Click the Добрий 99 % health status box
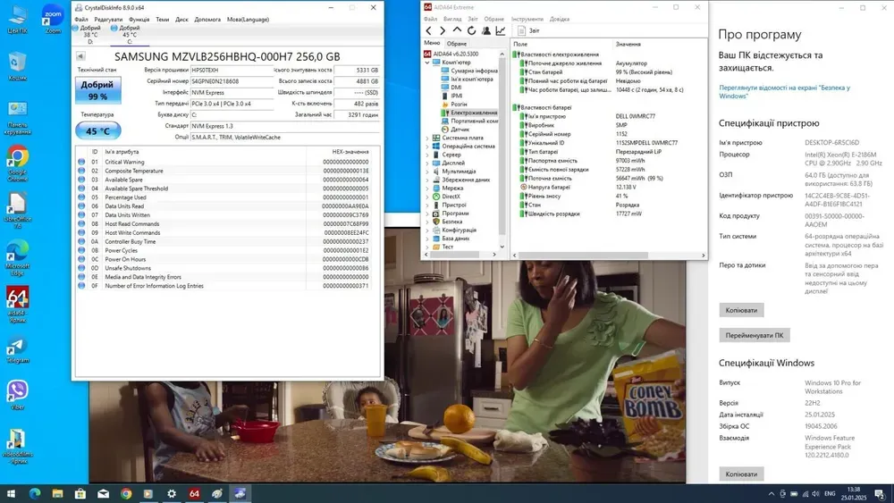 pos(97,90)
